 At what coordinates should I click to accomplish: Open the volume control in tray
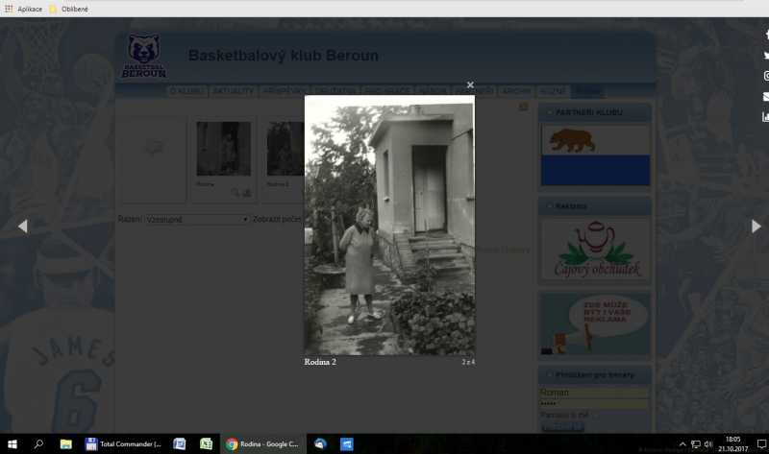click(x=708, y=444)
